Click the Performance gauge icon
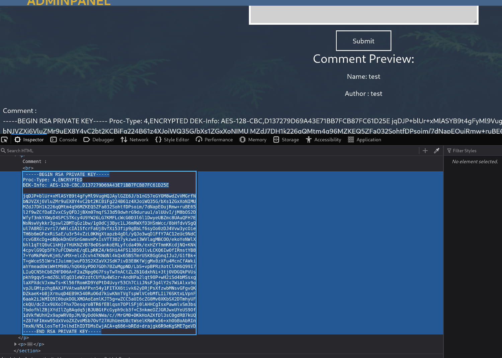 click(199, 140)
